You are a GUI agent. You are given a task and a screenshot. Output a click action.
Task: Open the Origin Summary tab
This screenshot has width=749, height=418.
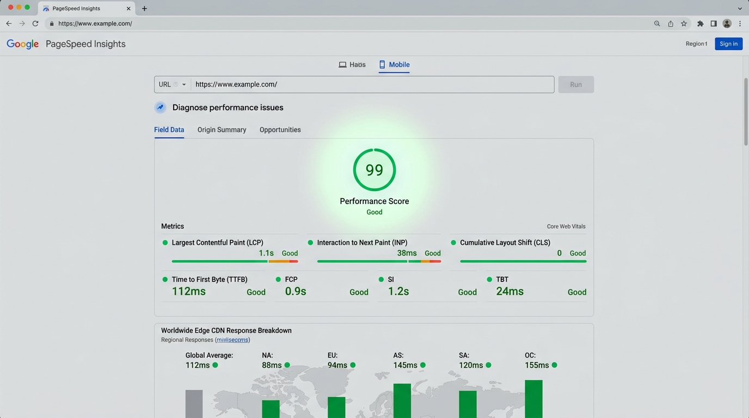pyautogui.click(x=222, y=130)
